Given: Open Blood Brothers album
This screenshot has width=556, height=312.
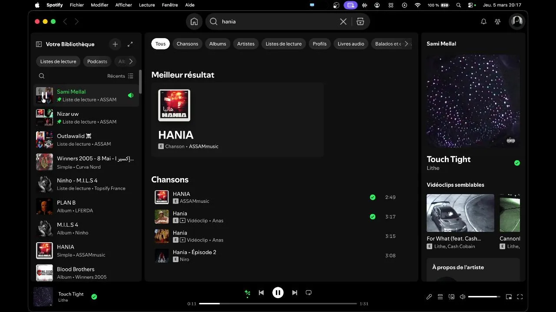Looking at the screenshot, I should tap(87, 273).
